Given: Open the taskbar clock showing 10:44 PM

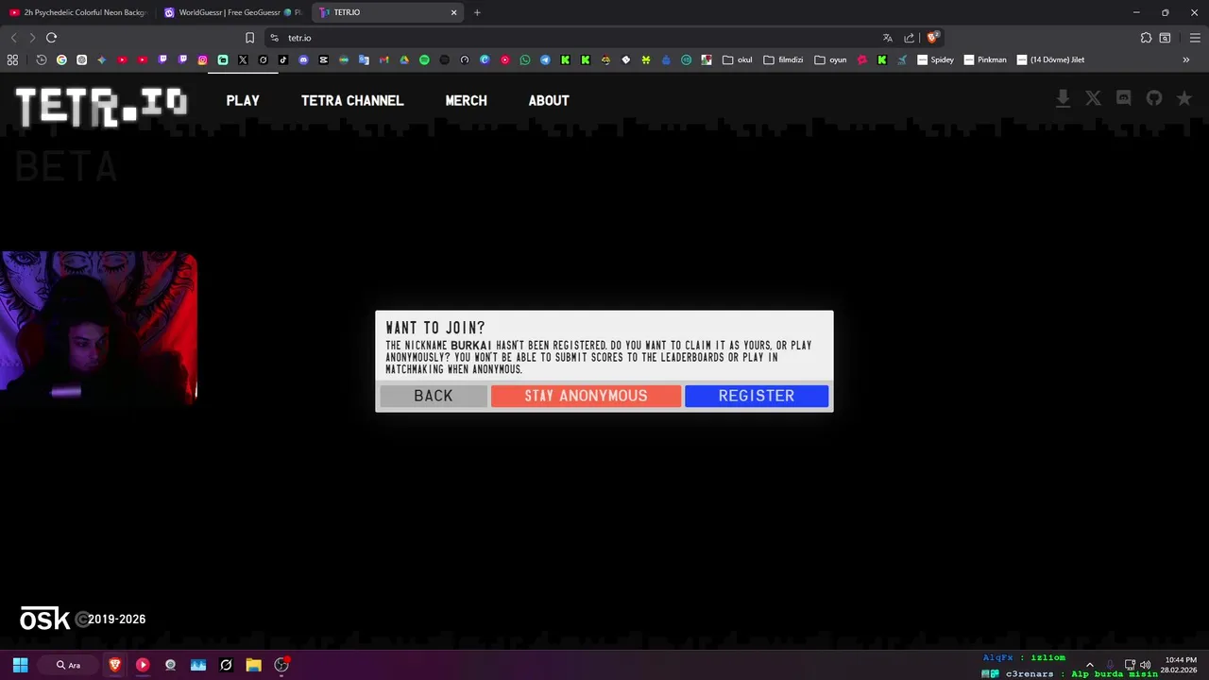Looking at the screenshot, I should pyautogui.click(x=1181, y=665).
